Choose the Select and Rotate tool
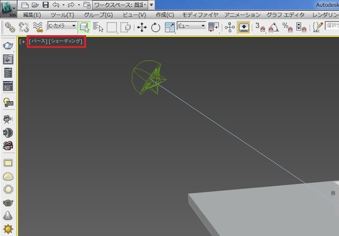Image resolution: width=339 pixels, height=236 pixels. 155,27
